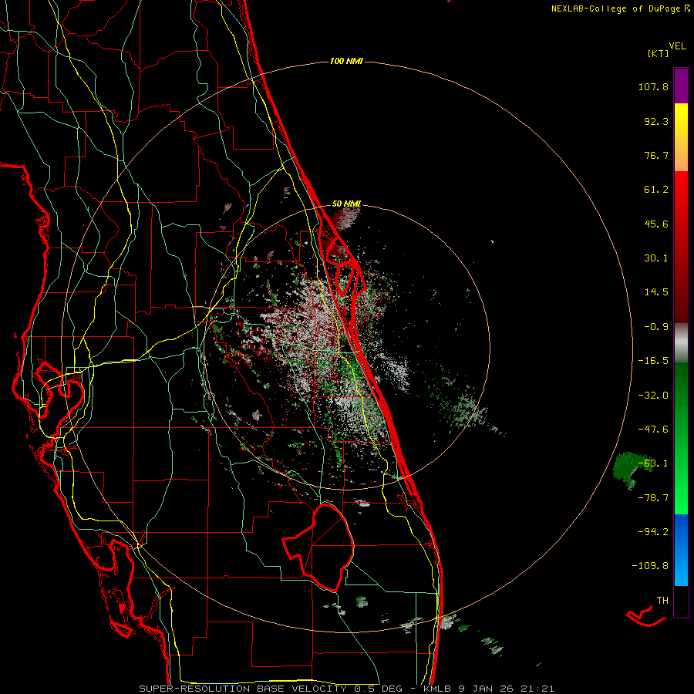Click the 21:21 timestamp in the caption
Screen dimensions: 694x694
[x=539, y=689]
